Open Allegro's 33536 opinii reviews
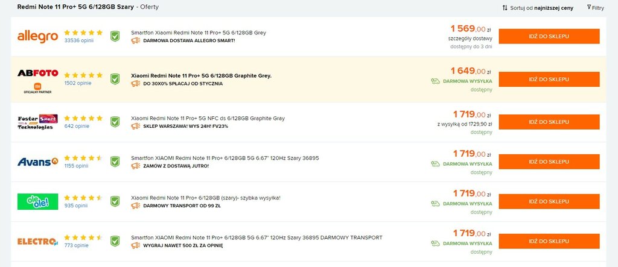 tap(79, 40)
